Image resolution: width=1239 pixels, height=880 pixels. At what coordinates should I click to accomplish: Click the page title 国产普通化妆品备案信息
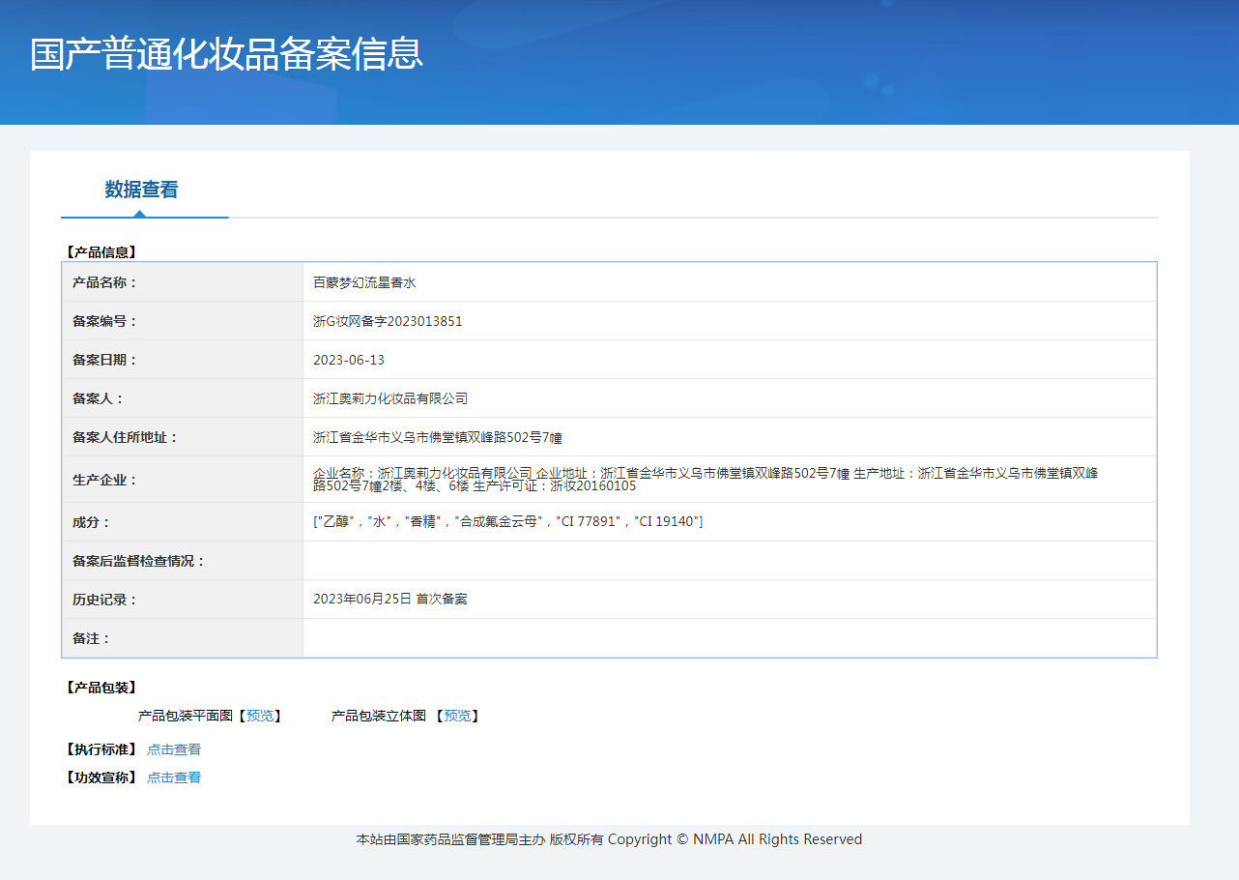[226, 54]
